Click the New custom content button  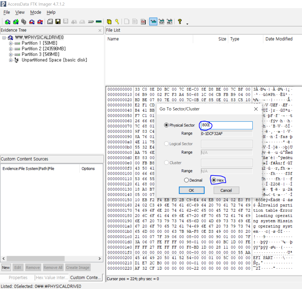[6, 268]
